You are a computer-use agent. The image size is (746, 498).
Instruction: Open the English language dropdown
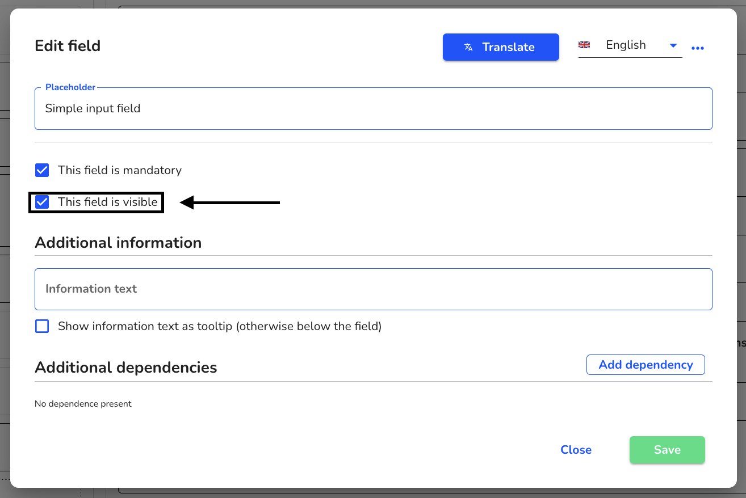(x=630, y=45)
